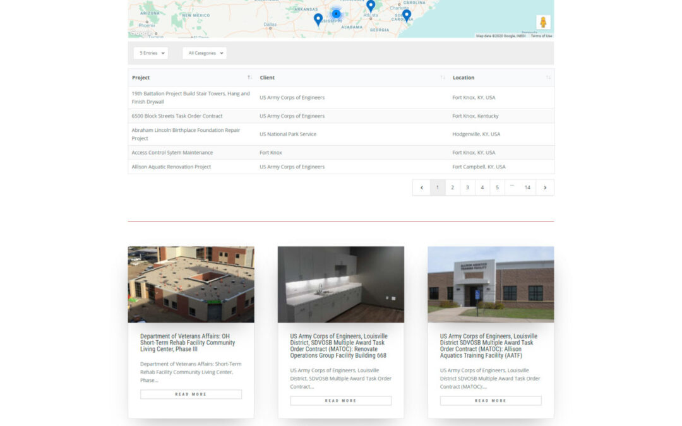This screenshot has height=426, width=682.
Task: Click Read More on Building 668 card
Action: tap(340, 401)
